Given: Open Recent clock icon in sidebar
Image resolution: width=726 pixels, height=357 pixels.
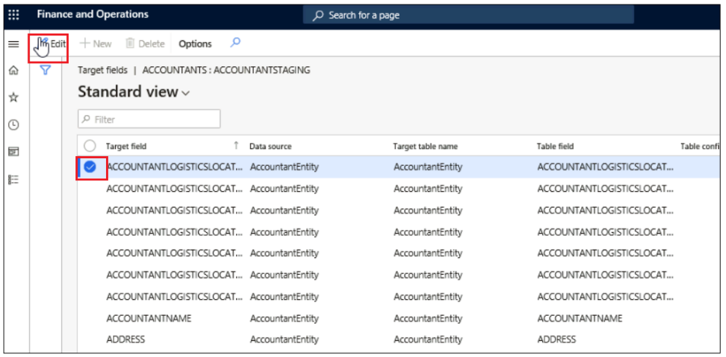Looking at the screenshot, I should [x=14, y=124].
